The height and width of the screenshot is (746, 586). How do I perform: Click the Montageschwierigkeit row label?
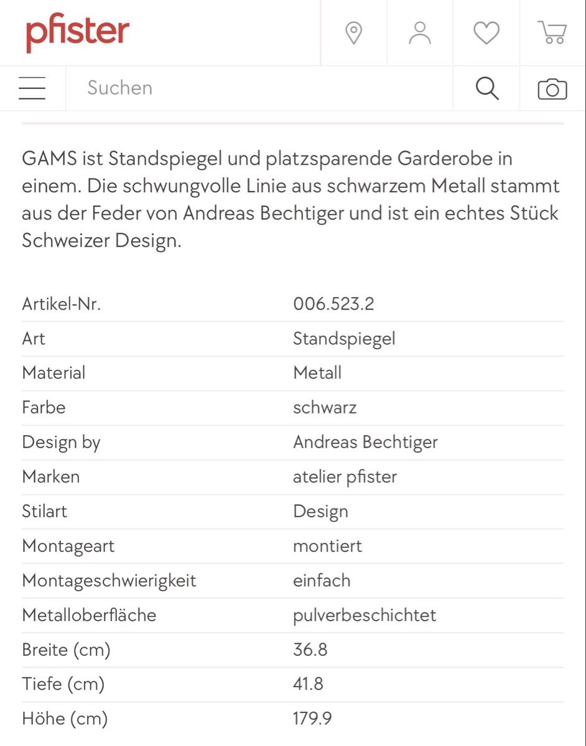point(109,581)
